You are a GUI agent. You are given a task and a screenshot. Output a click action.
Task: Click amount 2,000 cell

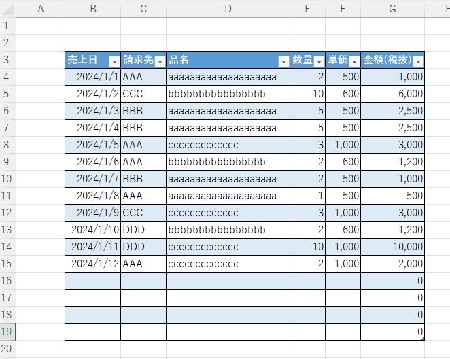point(393,264)
